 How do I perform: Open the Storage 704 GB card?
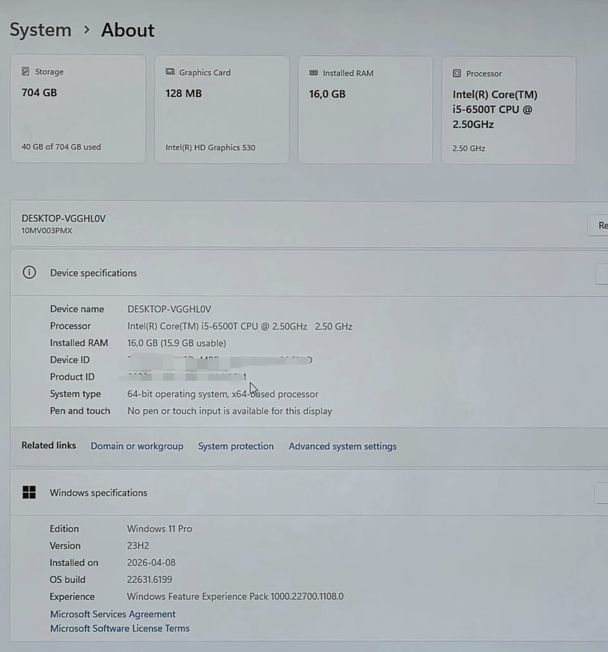[x=78, y=108]
